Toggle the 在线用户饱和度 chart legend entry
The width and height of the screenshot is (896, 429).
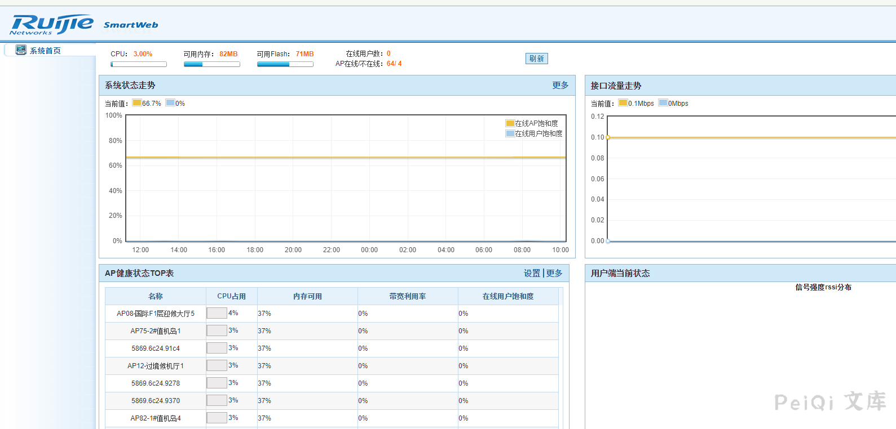[534, 133]
